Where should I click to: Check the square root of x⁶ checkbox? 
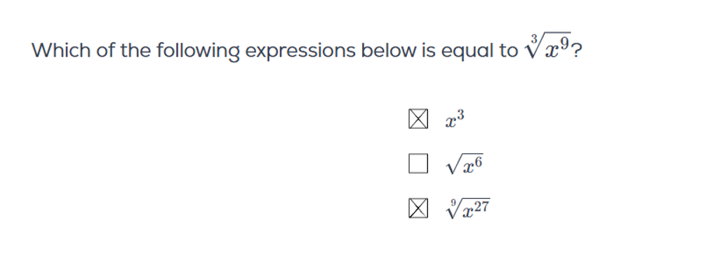click(418, 163)
